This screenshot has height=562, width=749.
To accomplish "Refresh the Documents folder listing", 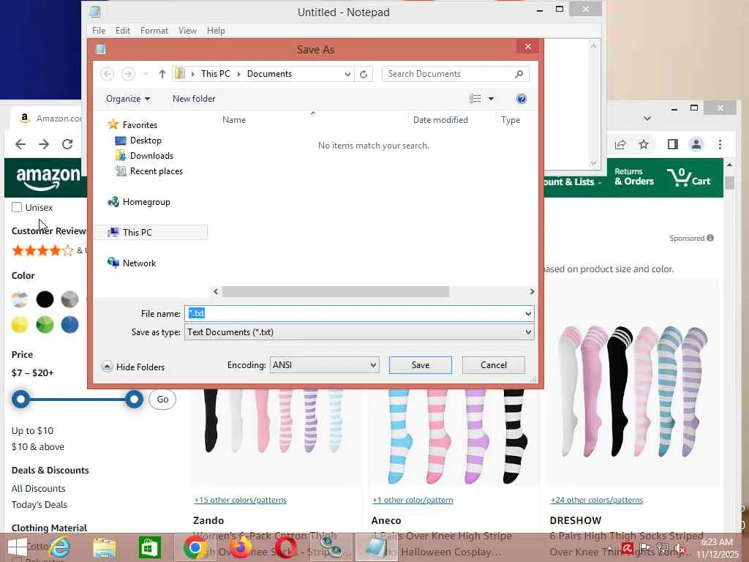I will click(364, 74).
